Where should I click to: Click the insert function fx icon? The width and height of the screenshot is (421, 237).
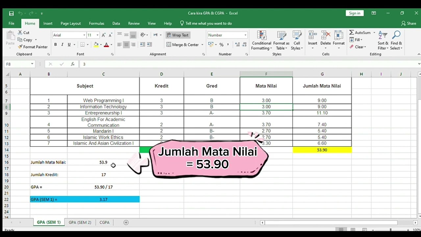(x=73, y=64)
